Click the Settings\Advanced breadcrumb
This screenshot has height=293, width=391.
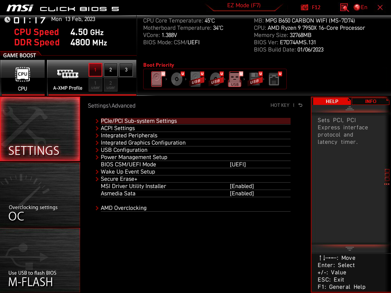click(111, 106)
